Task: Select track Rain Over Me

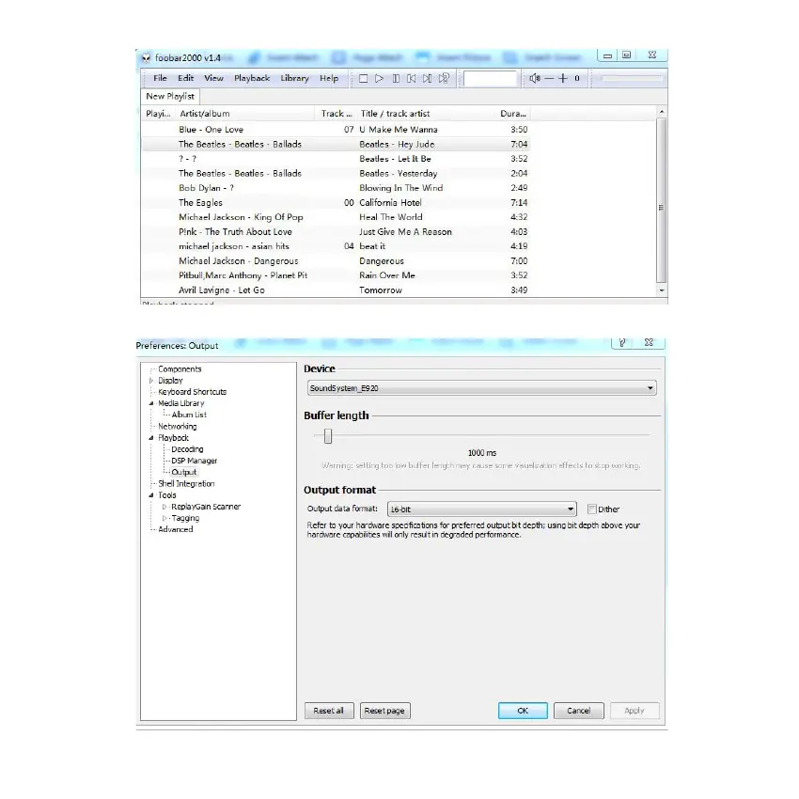Action: [336, 275]
